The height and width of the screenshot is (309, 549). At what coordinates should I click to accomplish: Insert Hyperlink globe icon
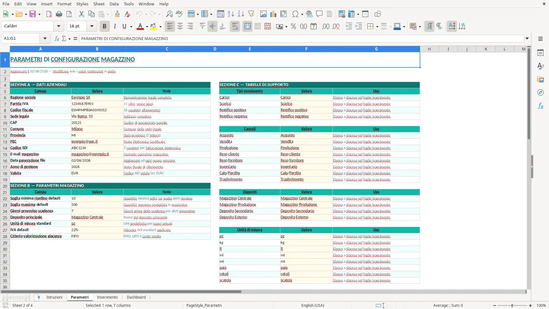tap(309, 14)
